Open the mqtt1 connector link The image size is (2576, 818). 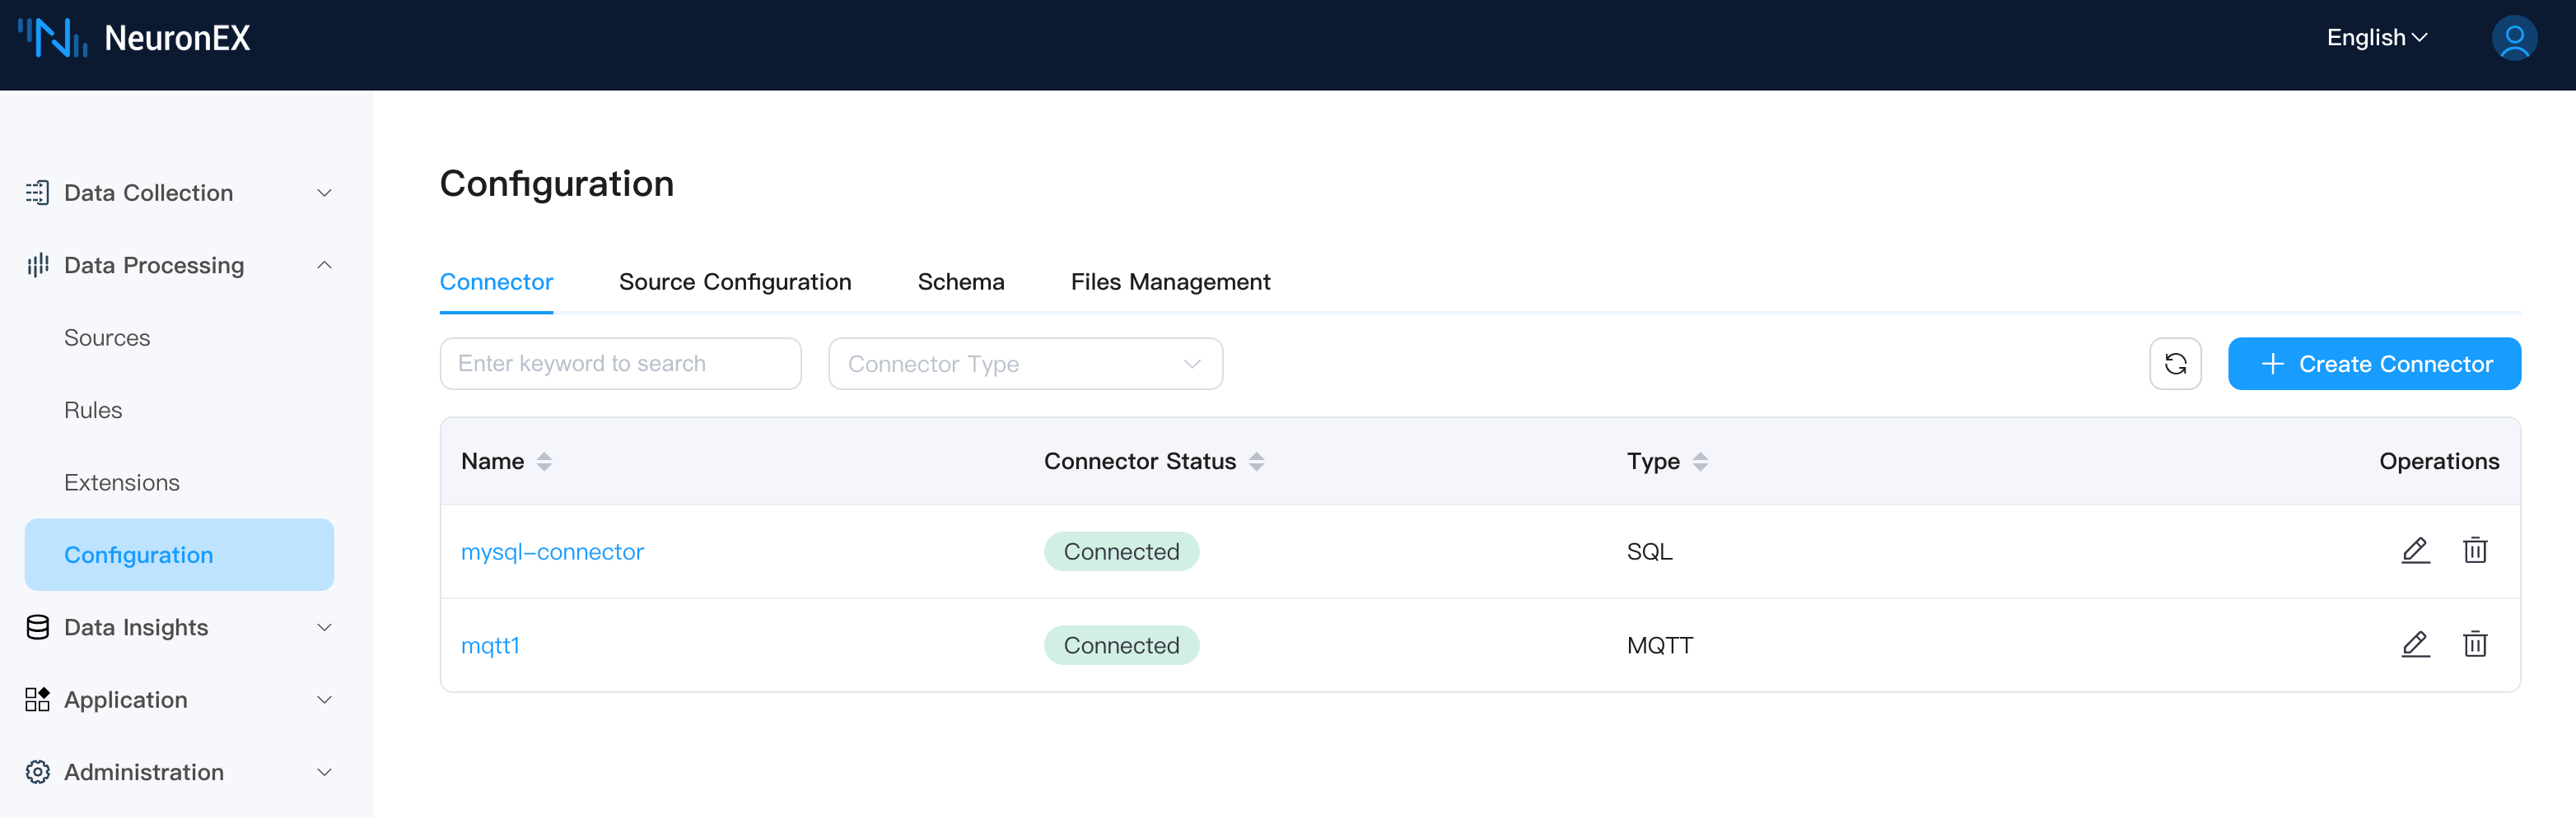[491, 645]
